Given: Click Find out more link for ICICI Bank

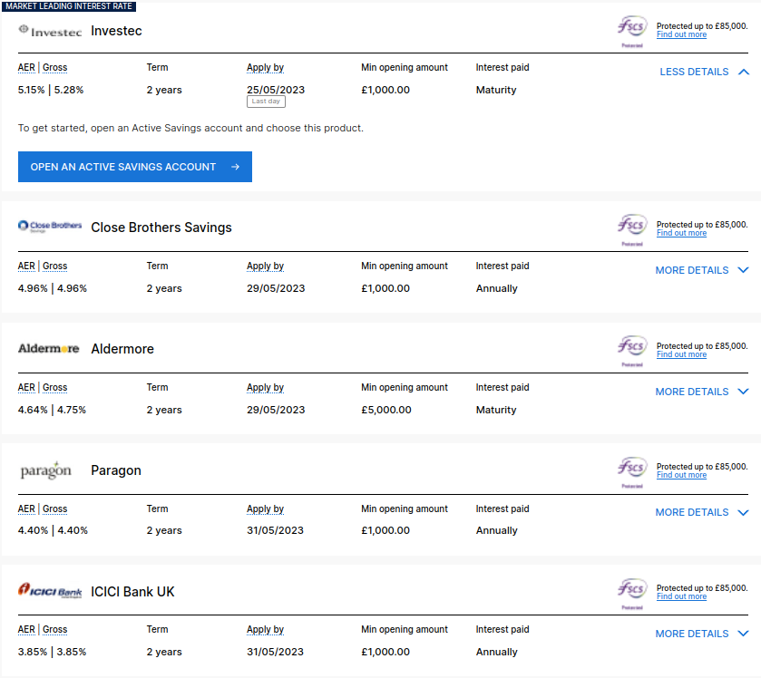Looking at the screenshot, I should point(681,596).
